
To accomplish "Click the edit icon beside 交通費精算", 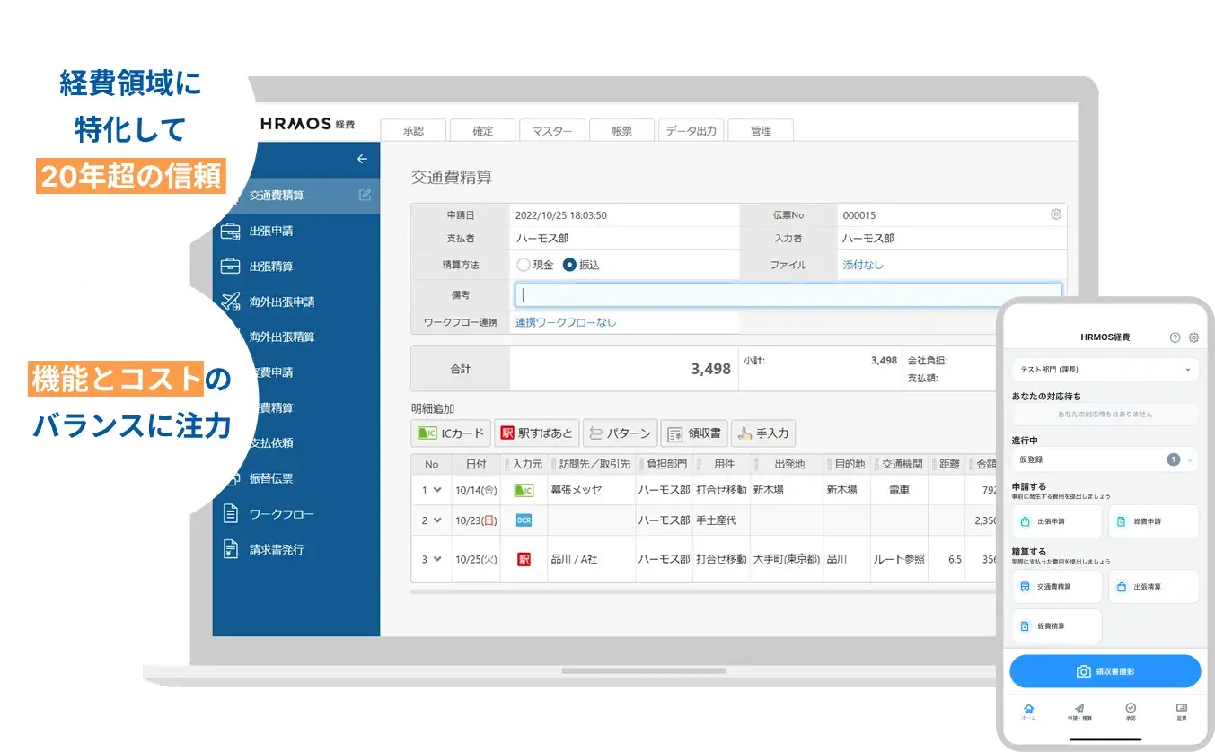I will click(x=364, y=195).
